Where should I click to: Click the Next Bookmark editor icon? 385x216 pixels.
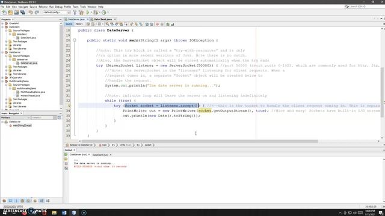click(x=137, y=24)
